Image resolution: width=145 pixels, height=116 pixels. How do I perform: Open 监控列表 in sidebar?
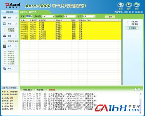click(11, 29)
